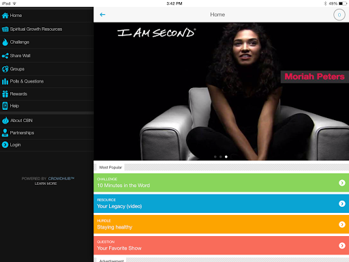Tap the Share Wall share icon
Image resolution: width=349 pixels, height=262 pixels.
tap(5, 56)
